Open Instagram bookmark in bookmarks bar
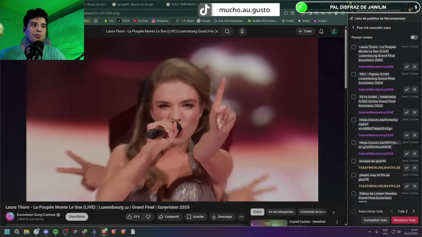 click(x=160, y=21)
